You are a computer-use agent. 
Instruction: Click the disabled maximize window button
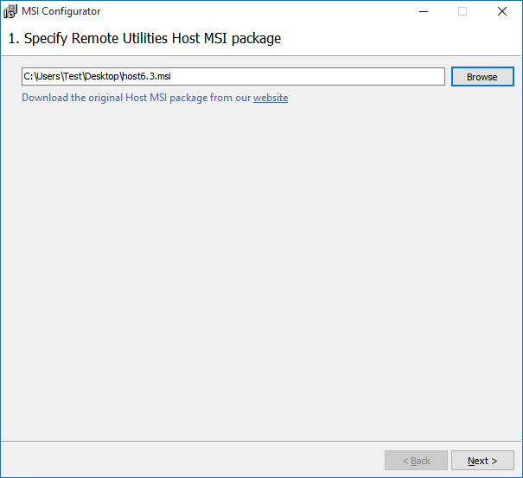click(462, 11)
